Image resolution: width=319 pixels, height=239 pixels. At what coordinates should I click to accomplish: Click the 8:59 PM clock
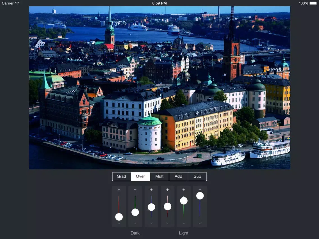coord(159,3)
